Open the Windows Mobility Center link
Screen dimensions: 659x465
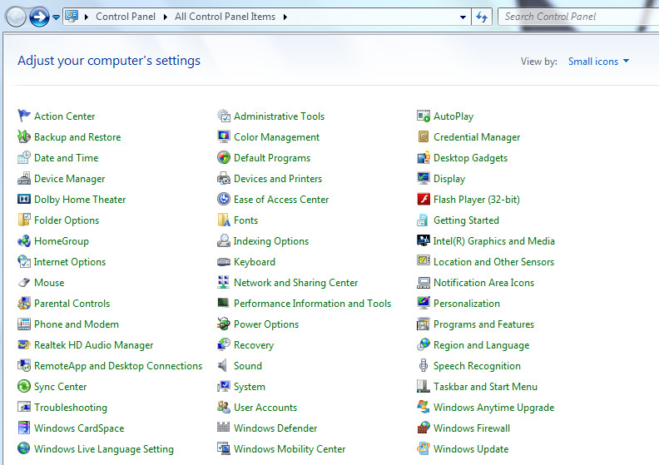(290, 449)
